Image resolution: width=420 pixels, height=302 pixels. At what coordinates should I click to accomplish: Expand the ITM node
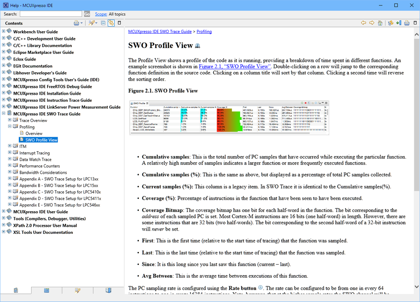point(10,146)
